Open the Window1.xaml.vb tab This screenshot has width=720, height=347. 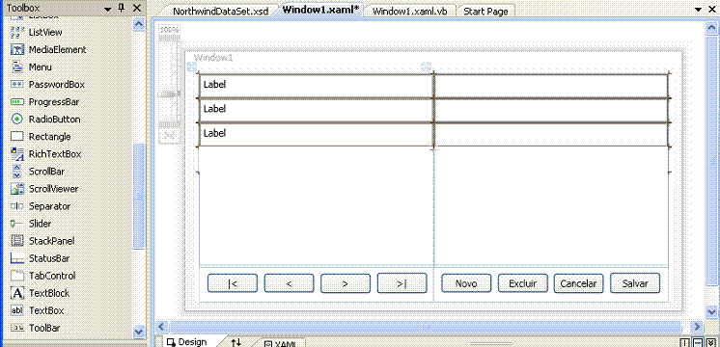click(409, 12)
